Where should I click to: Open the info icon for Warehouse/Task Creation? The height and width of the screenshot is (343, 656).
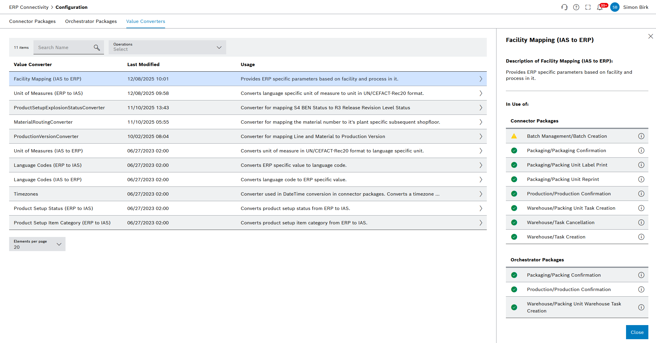pos(641,237)
